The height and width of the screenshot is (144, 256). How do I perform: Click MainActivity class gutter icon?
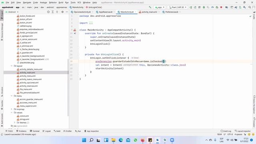[x=75, y=30]
